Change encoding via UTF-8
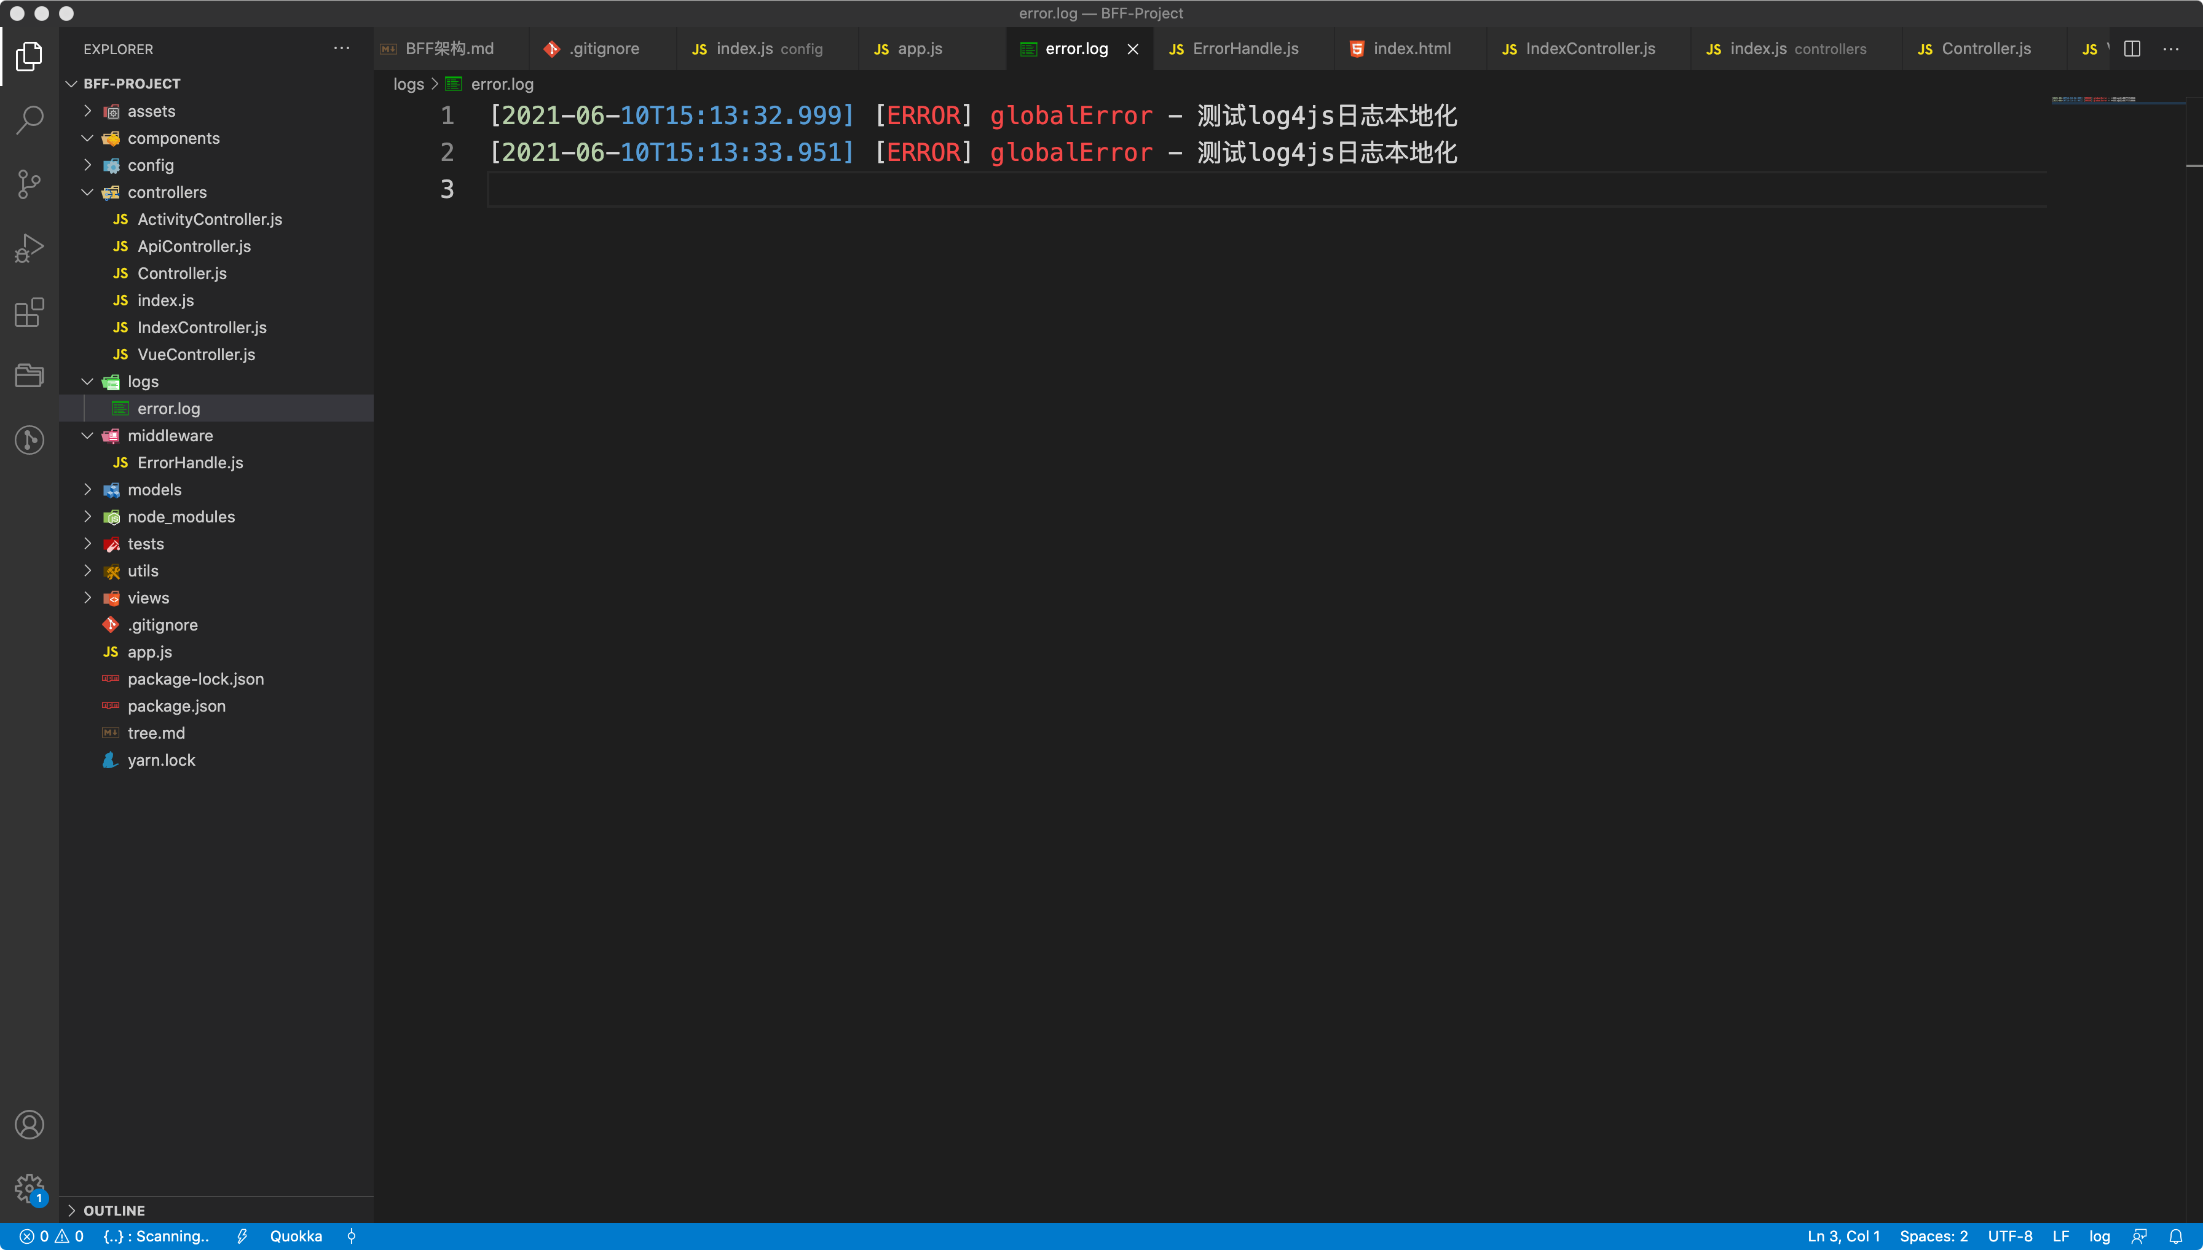The height and width of the screenshot is (1250, 2203). pos(2010,1236)
